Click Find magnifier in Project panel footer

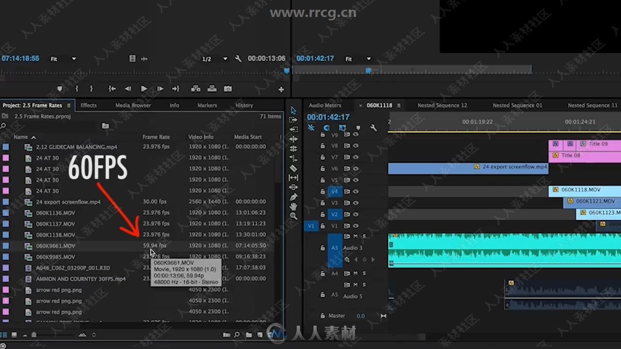pos(237,334)
